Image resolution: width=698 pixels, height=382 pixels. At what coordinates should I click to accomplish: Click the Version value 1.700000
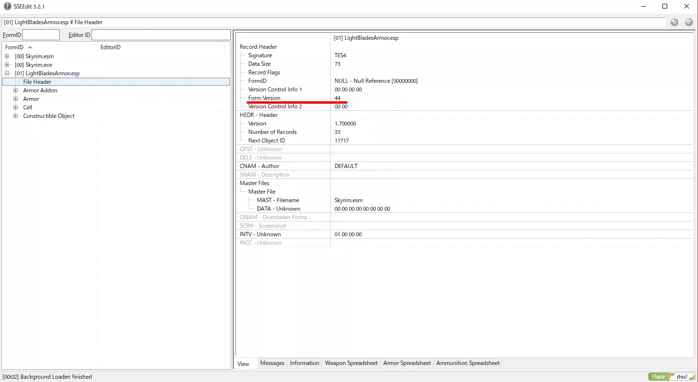345,124
